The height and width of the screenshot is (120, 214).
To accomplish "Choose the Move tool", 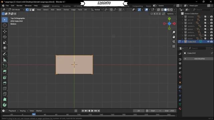I will (x=5, y=31).
